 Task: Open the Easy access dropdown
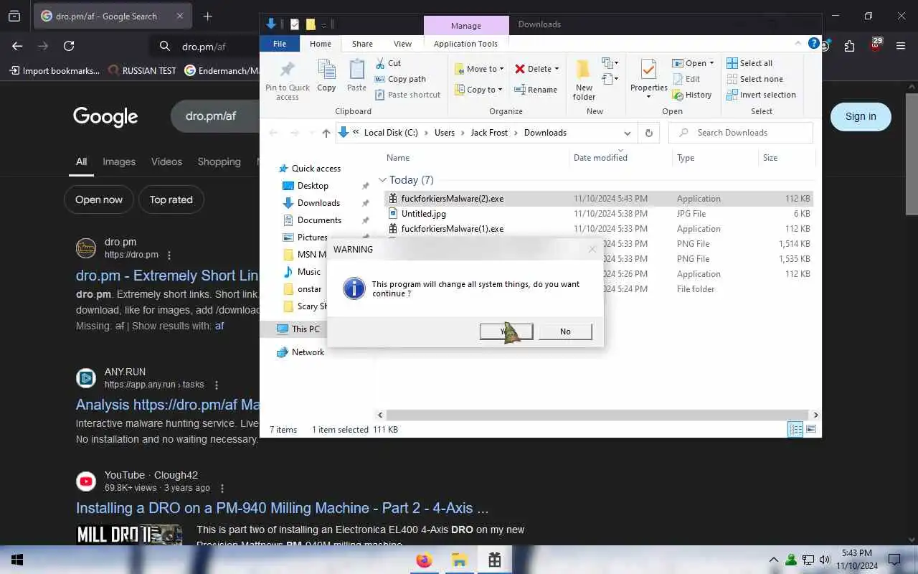click(610, 79)
